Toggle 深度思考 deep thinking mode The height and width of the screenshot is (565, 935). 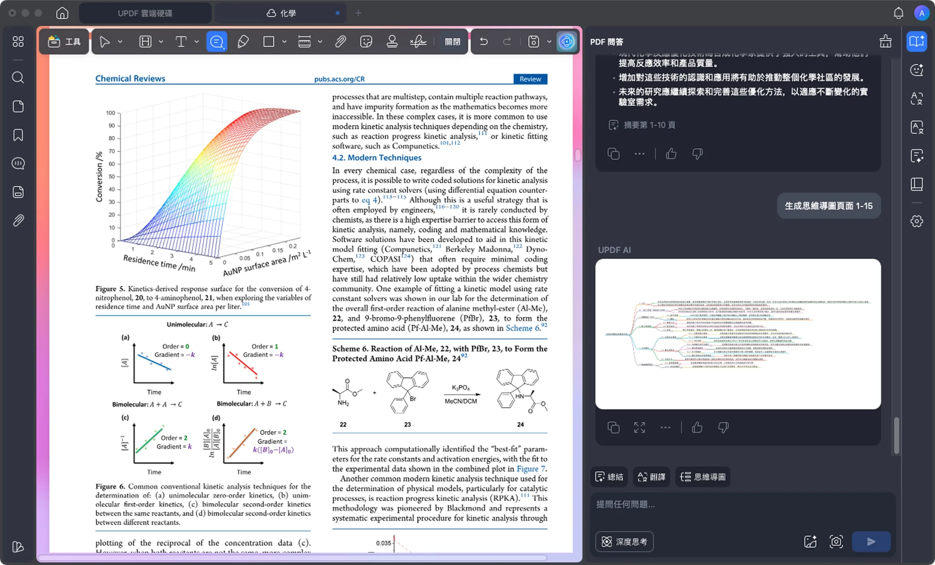[624, 542]
